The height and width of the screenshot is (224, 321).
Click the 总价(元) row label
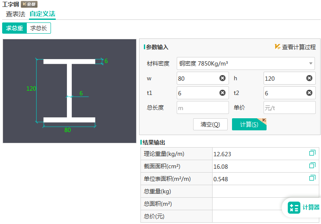(x=154, y=216)
